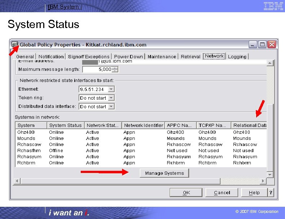Click the Maximum message length field
Image resolution: width=285 pixels, height=219 pixels.
97,69
